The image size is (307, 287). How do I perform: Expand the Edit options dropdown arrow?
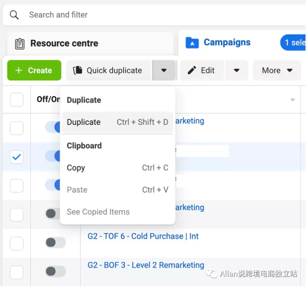pyautogui.click(x=237, y=70)
